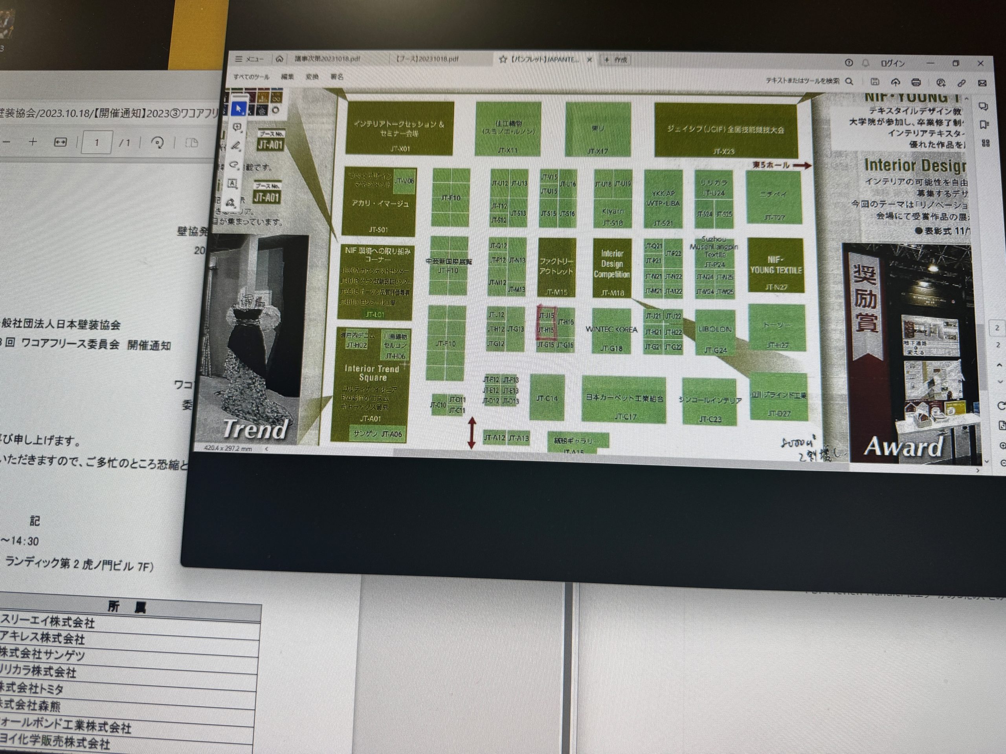Select the highlighter pen tool

click(x=235, y=146)
